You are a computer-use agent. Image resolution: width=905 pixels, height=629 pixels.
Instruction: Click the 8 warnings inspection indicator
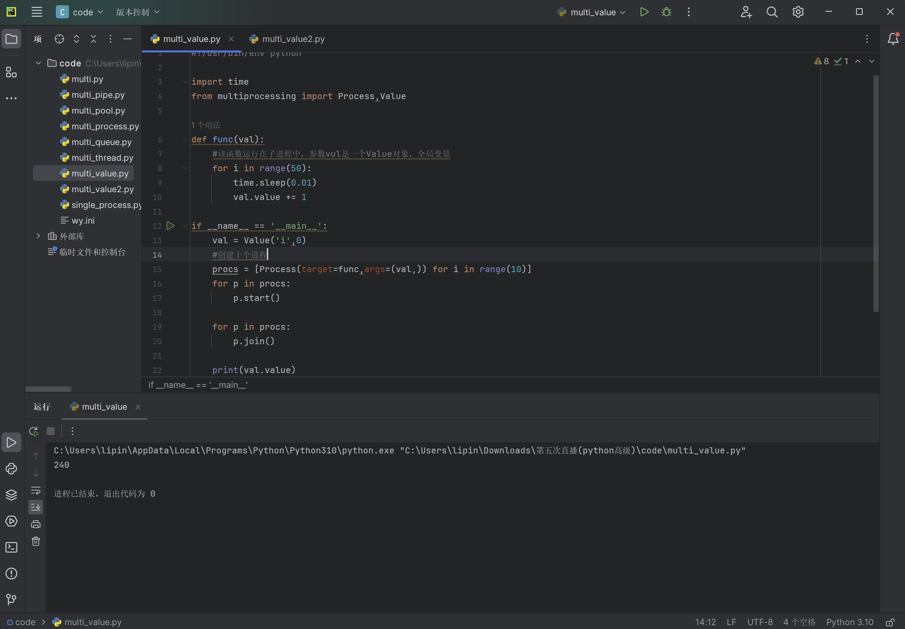click(822, 62)
